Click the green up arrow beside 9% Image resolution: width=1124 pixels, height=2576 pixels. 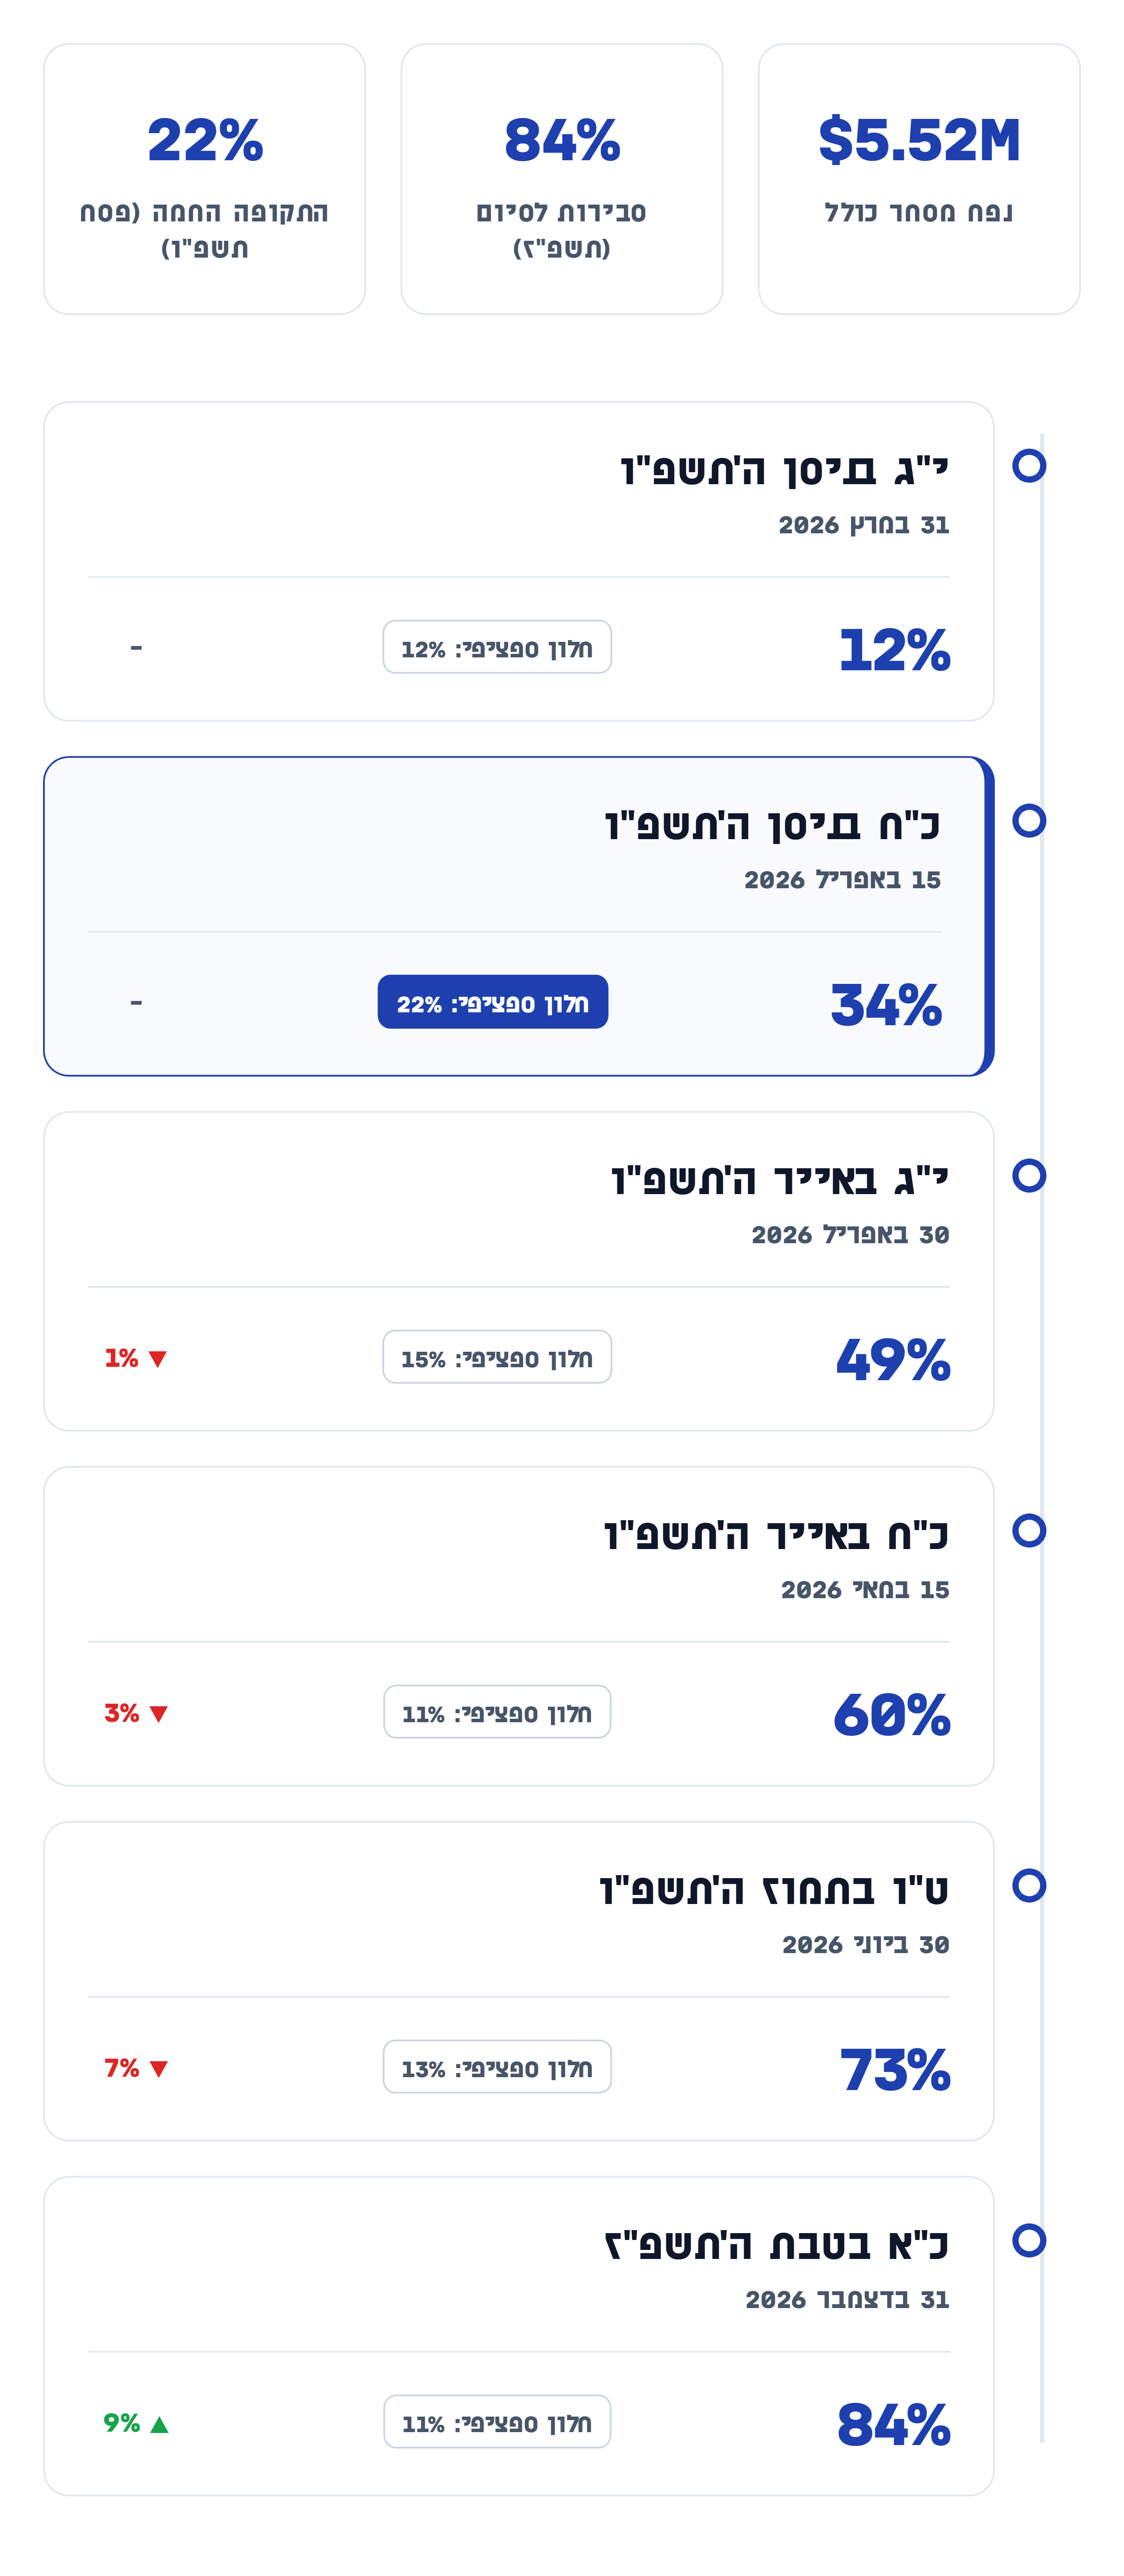(159, 2424)
